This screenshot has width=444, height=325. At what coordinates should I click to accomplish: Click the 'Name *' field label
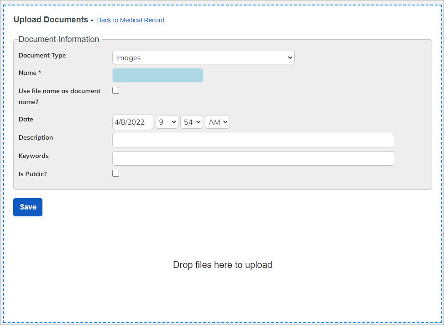[x=30, y=73]
